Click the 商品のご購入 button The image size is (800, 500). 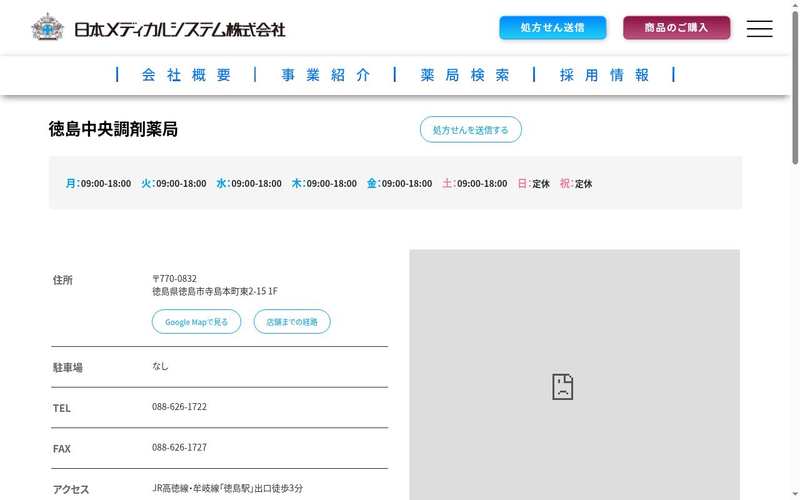pyautogui.click(x=676, y=27)
